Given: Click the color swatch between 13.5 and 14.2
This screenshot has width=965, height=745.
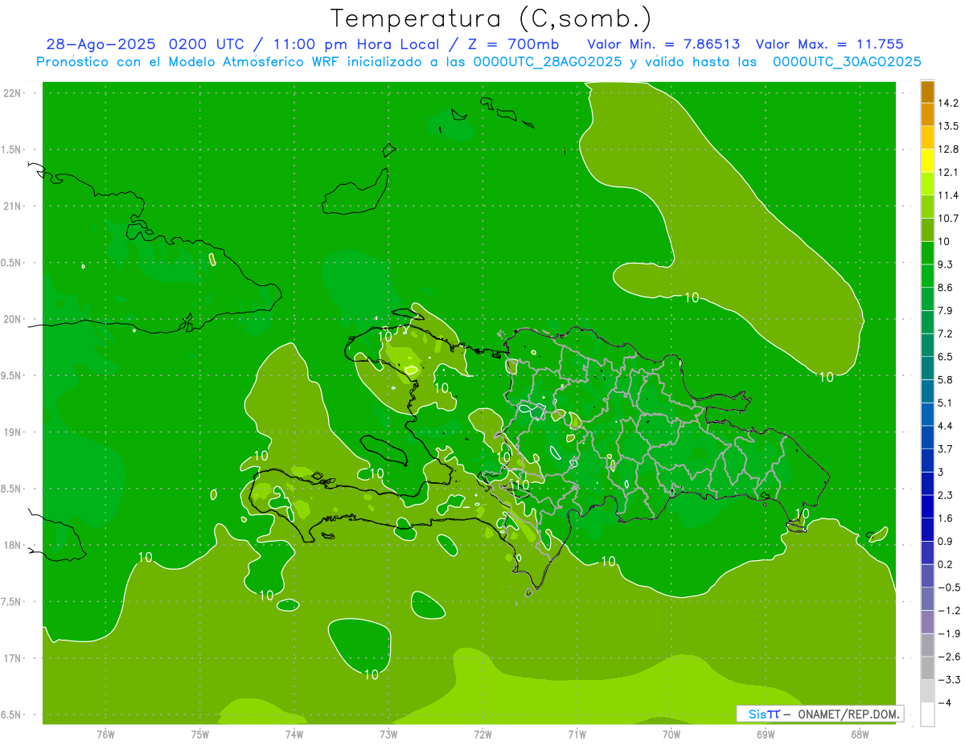Looking at the screenshot, I should (927, 114).
